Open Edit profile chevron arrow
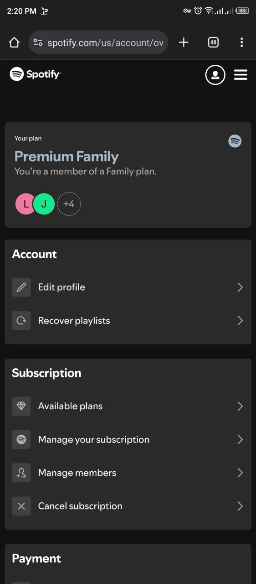Image resolution: width=256 pixels, height=584 pixels. tap(240, 287)
